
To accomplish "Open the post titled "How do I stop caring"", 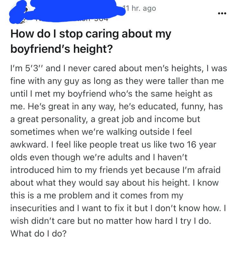I will (x=91, y=41).
